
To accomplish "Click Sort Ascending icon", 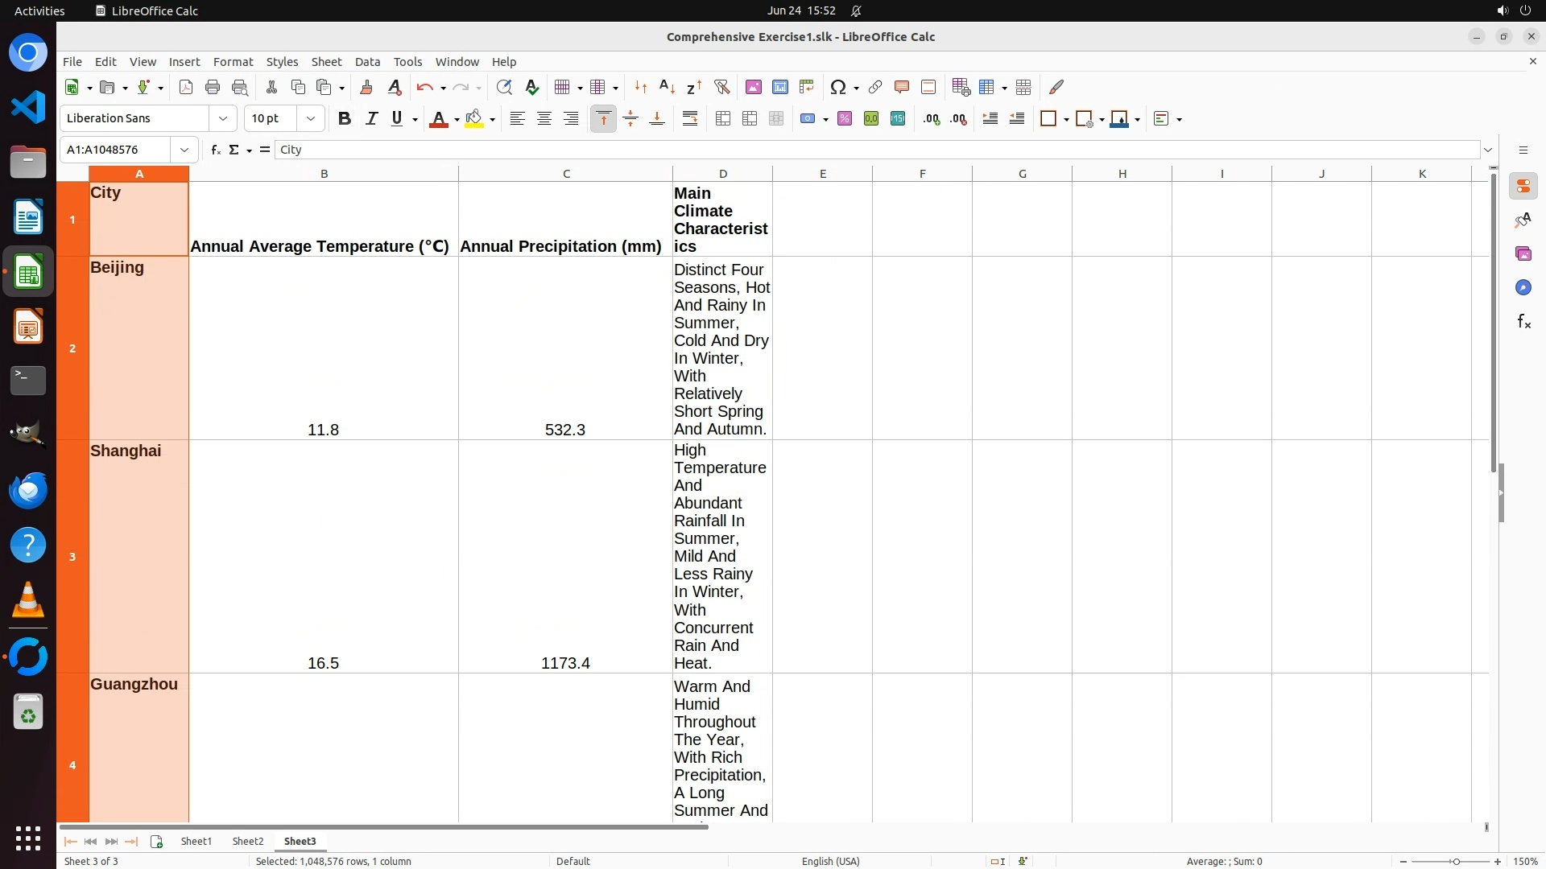I will pyautogui.click(x=667, y=87).
